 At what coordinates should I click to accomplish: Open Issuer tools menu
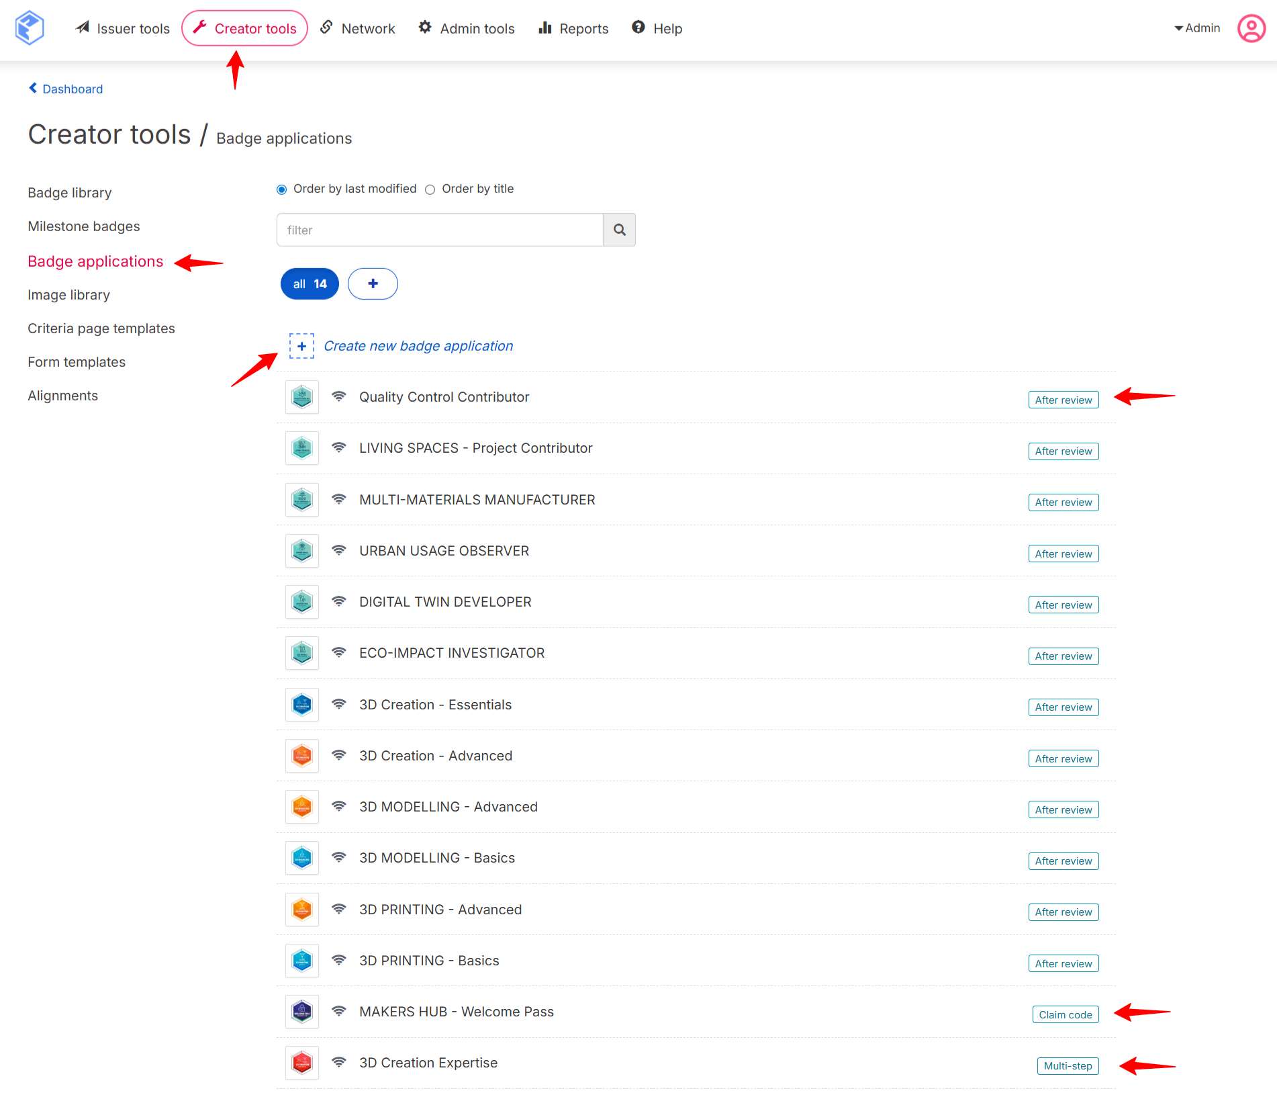click(123, 28)
